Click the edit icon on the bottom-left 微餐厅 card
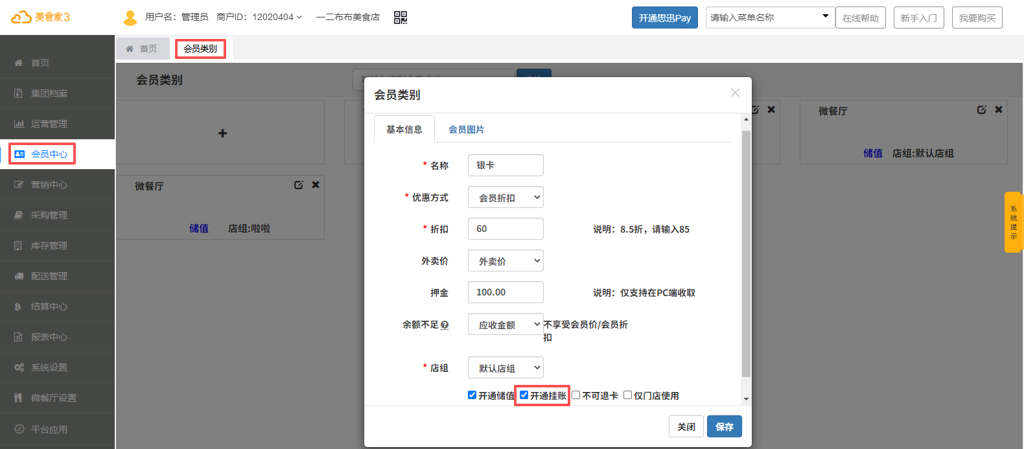This screenshot has width=1024, height=449. [x=298, y=185]
